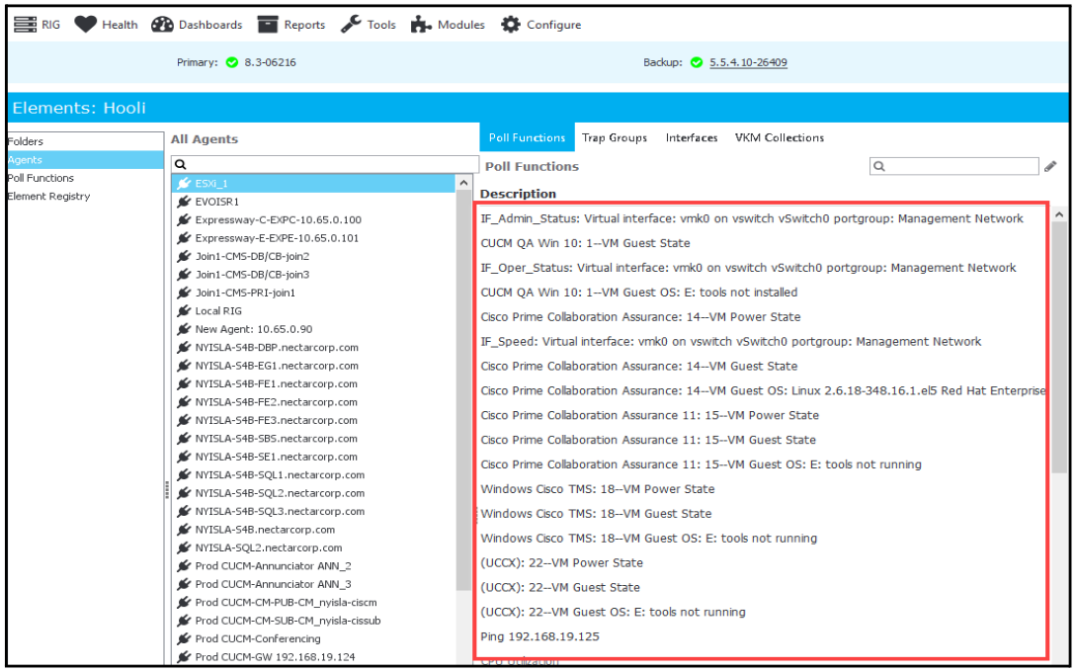Click the Configure gear icon
This screenshot has width=1076, height=672.
pyautogui.click(x=511, y=25)
